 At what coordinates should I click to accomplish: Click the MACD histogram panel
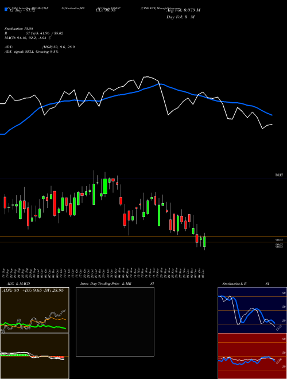pos(34,356)
